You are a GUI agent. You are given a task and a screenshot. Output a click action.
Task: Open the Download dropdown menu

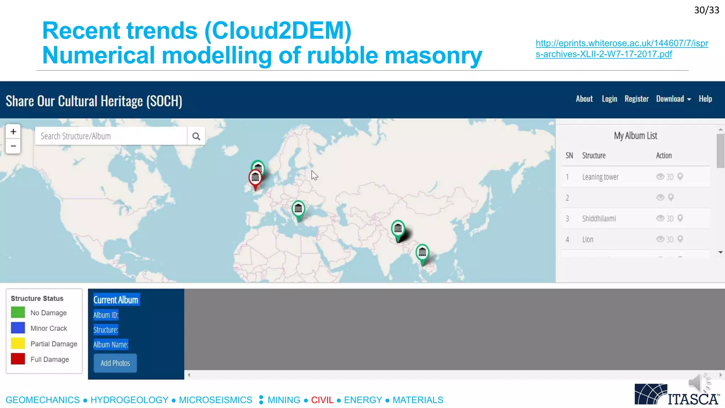tap(673, 99)
